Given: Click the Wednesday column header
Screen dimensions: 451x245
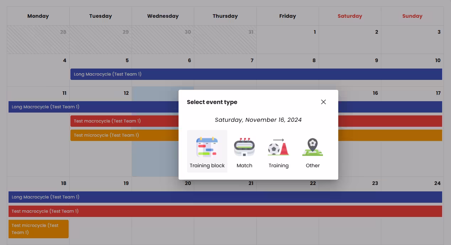Looking at the screenshot, I should (163, 16).
